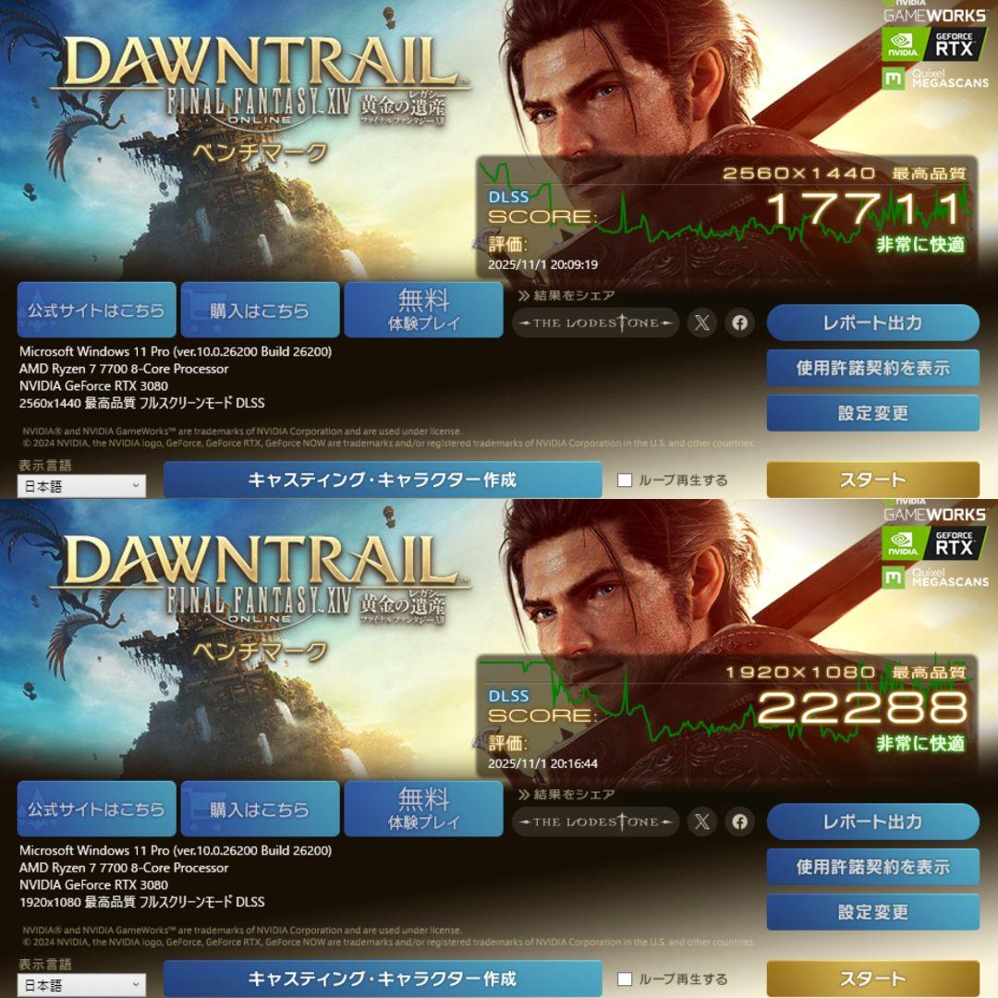Open top 公式サイトはこちら link
This screenshot has width=998, height=998.
(x=96, y=310)
